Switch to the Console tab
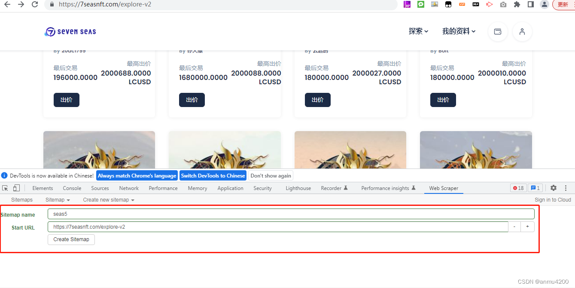575x288 pixels. [x=72, y=188]
